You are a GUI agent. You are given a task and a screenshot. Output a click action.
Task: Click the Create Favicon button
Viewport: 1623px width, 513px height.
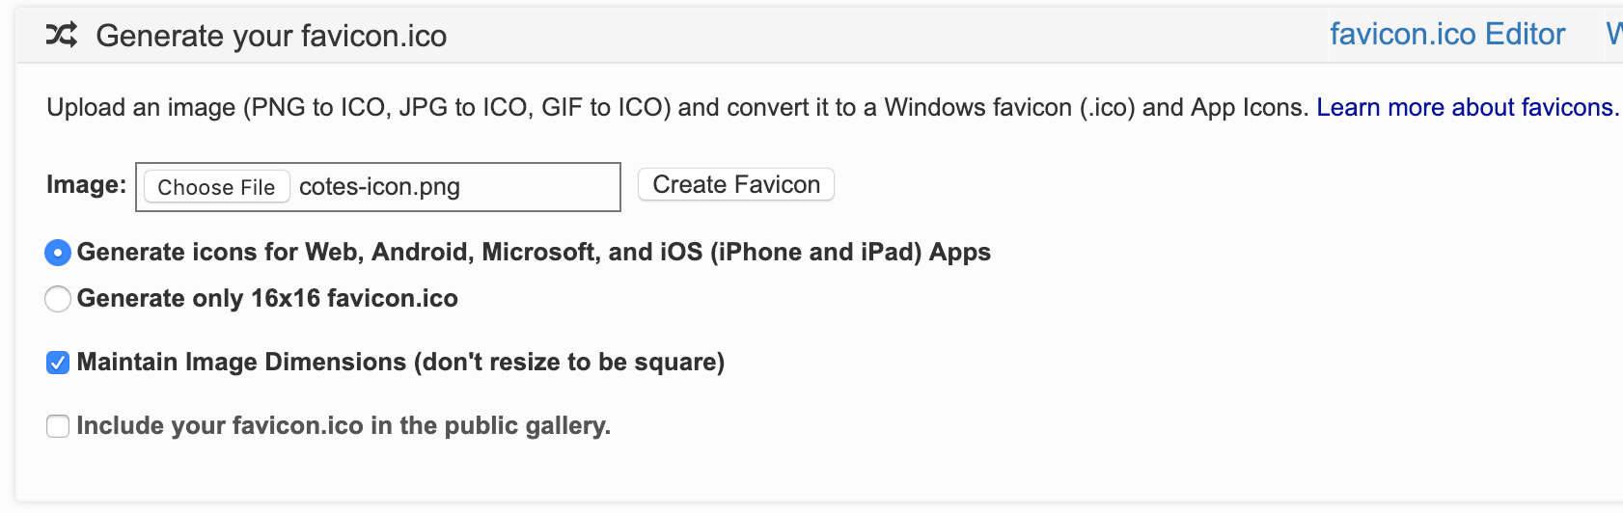pos(735,184)
